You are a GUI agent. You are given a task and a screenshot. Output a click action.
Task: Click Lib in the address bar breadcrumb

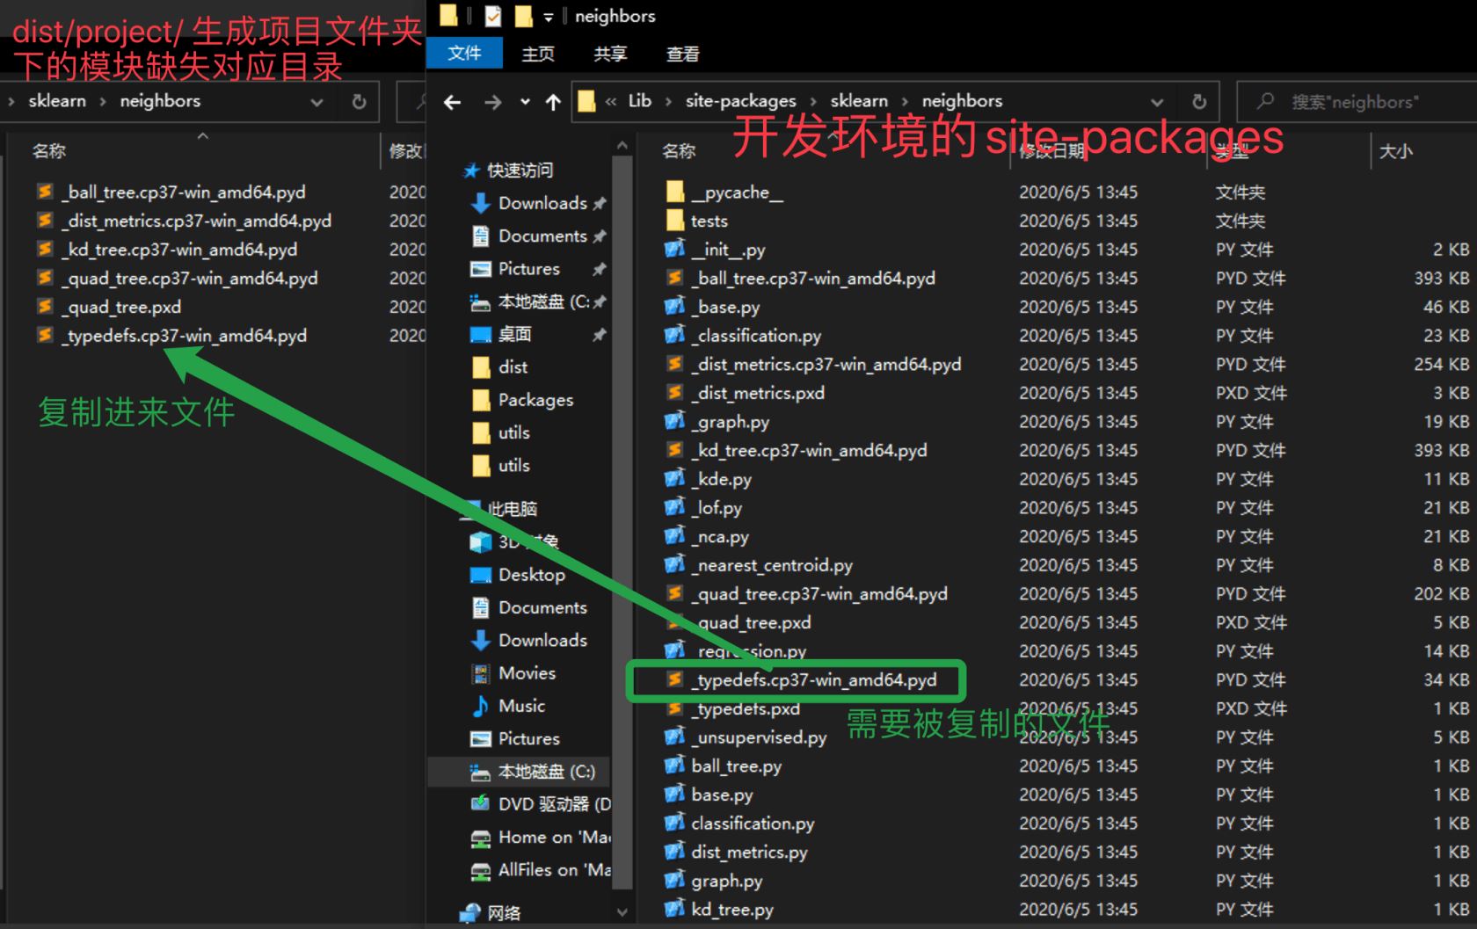640,101
